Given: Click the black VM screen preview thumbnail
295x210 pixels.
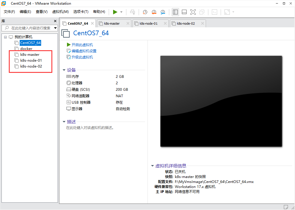Looking at the screenshot, I should pyautogui.click(x=221, y=101).
